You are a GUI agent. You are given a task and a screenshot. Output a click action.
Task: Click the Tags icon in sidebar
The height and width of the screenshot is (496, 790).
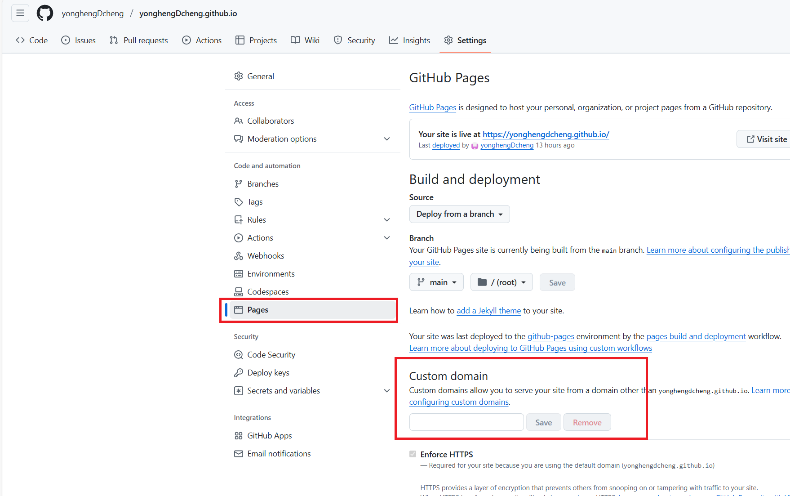[x=238, y=202]
